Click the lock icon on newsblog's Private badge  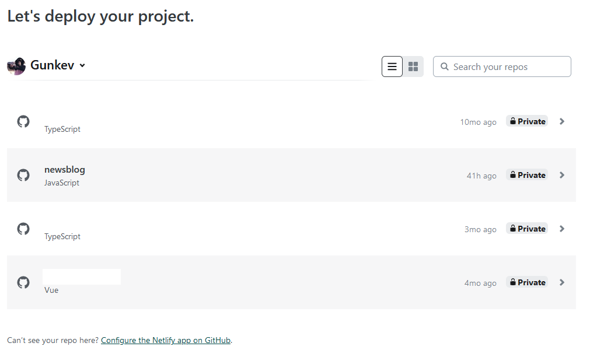514,174
